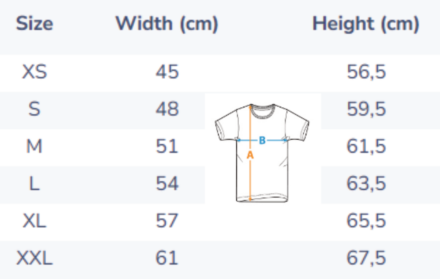
Task: Pick the L size label
Action: 34,184
